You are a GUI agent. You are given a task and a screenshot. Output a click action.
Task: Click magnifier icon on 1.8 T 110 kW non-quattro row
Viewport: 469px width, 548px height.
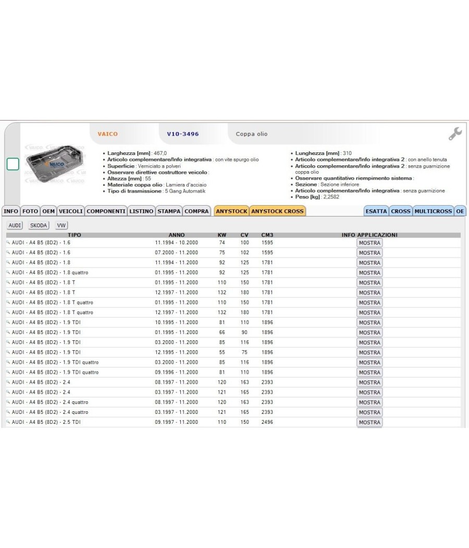click(8, 282)
